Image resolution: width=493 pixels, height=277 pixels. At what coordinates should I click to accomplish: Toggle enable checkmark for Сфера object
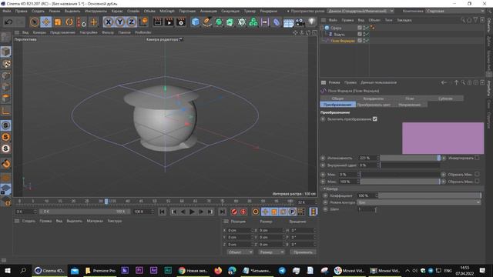[367, 28]
